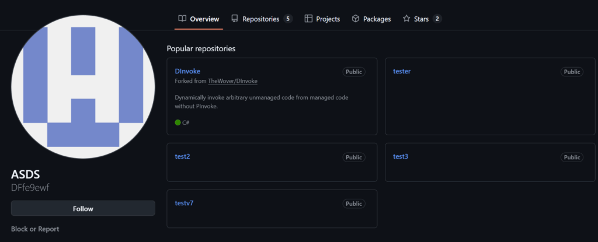Select the testv7 repository
Image resolution: width=598 pixels, height=242 pixels.
click(184, 203)
